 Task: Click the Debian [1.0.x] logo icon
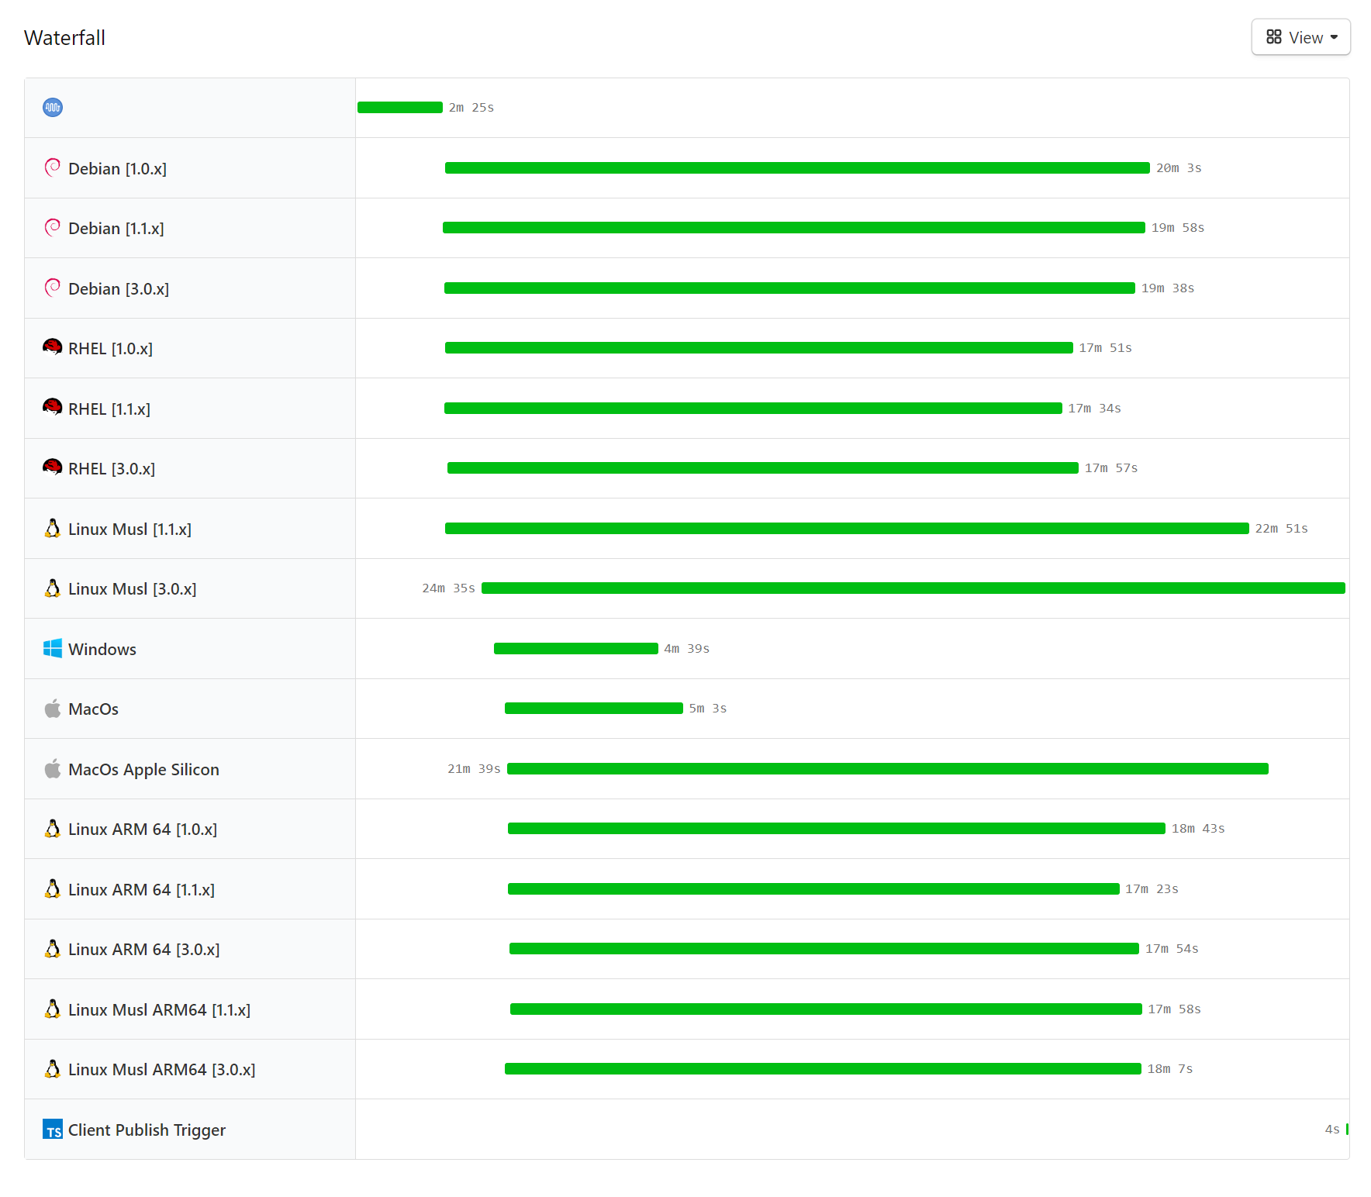coord(52,167)
